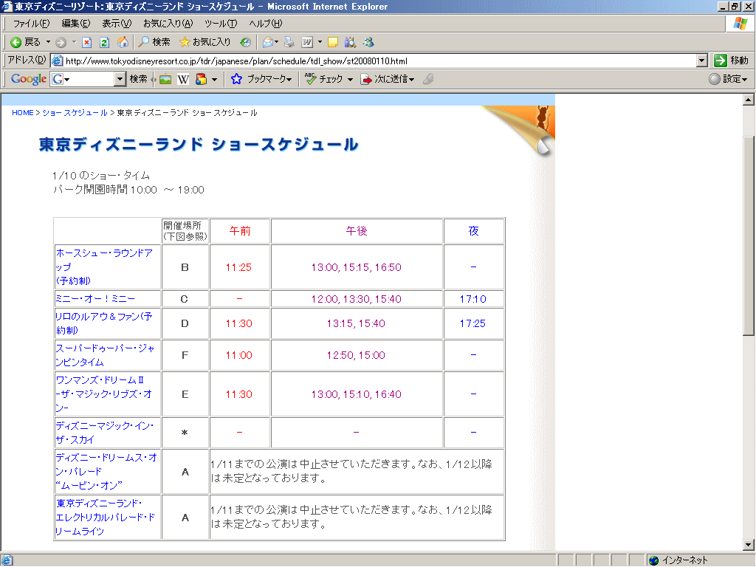Click the Stop loading icon
756x567 pixels.
(87, 42)
